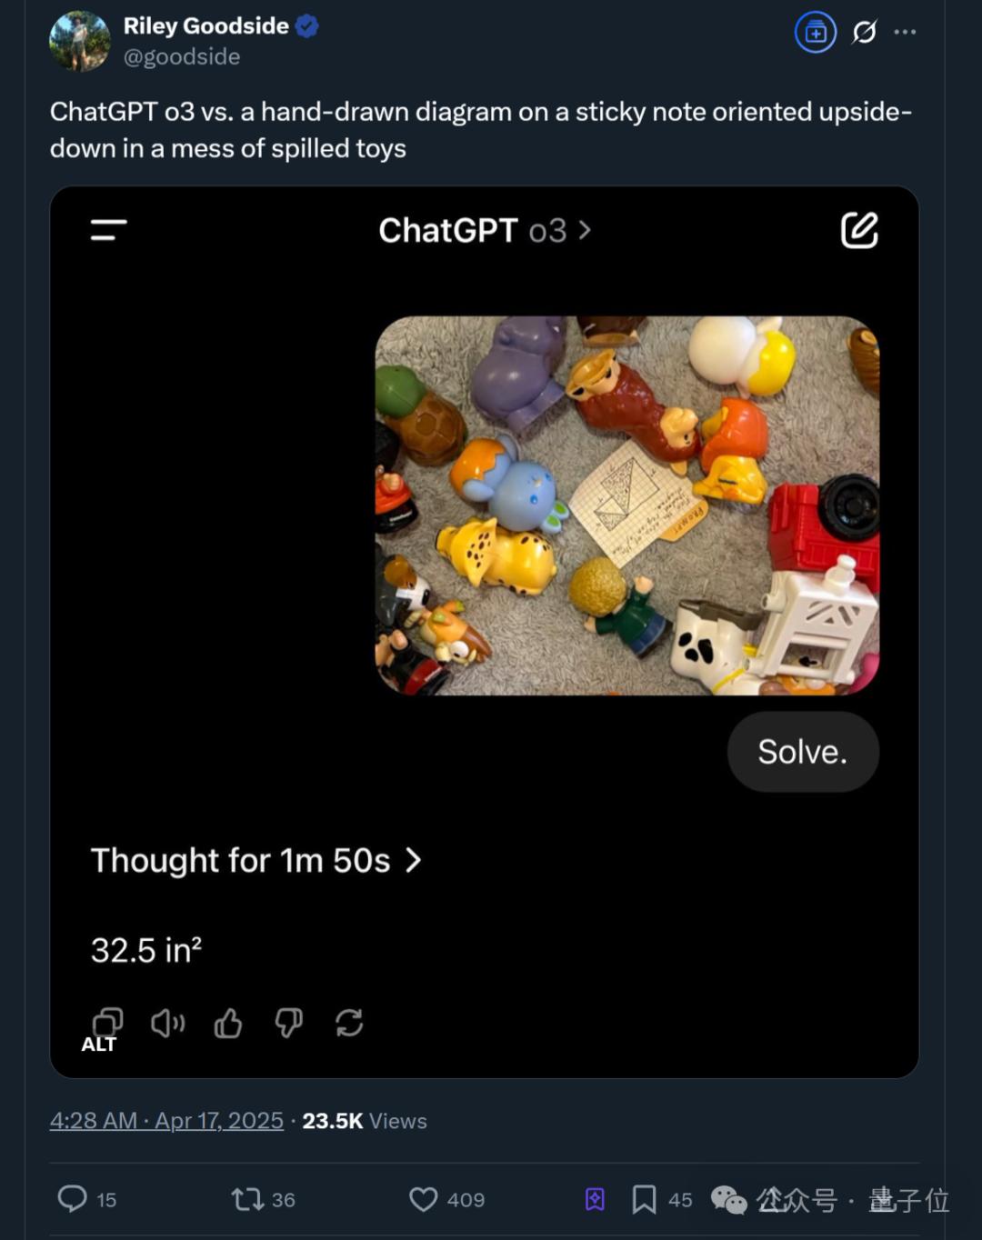
Task: Reply to the post
Action: pos(73,1199)
